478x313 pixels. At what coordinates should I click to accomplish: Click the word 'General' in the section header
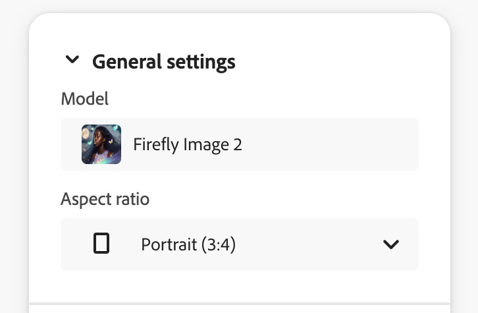point(127,62)
